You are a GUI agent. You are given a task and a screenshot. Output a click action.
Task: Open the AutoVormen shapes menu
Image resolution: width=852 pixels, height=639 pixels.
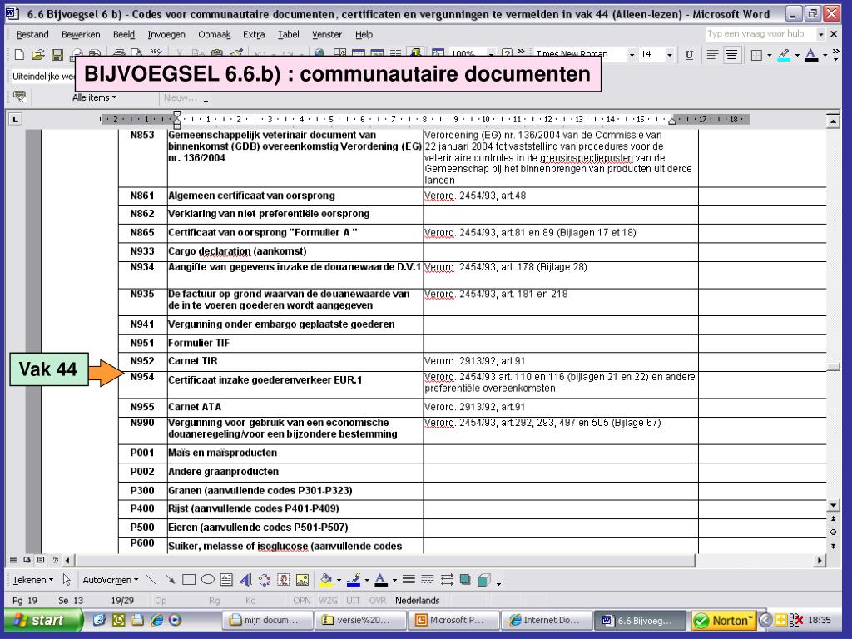point(111,580)
